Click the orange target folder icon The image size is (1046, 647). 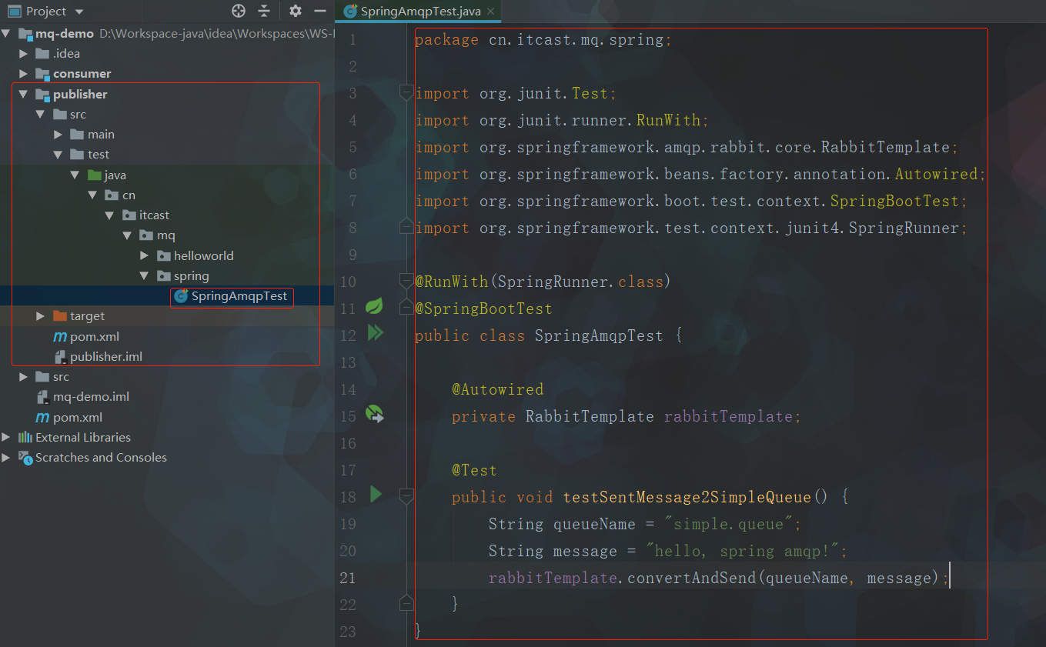[59, 316]
